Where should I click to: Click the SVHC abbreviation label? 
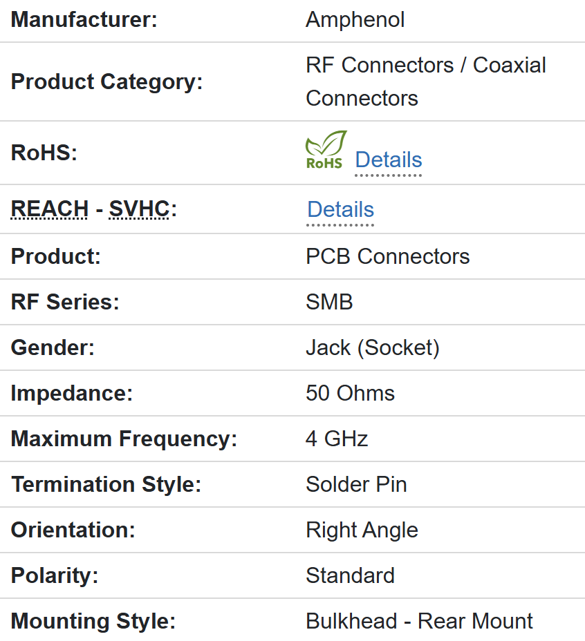139,209
